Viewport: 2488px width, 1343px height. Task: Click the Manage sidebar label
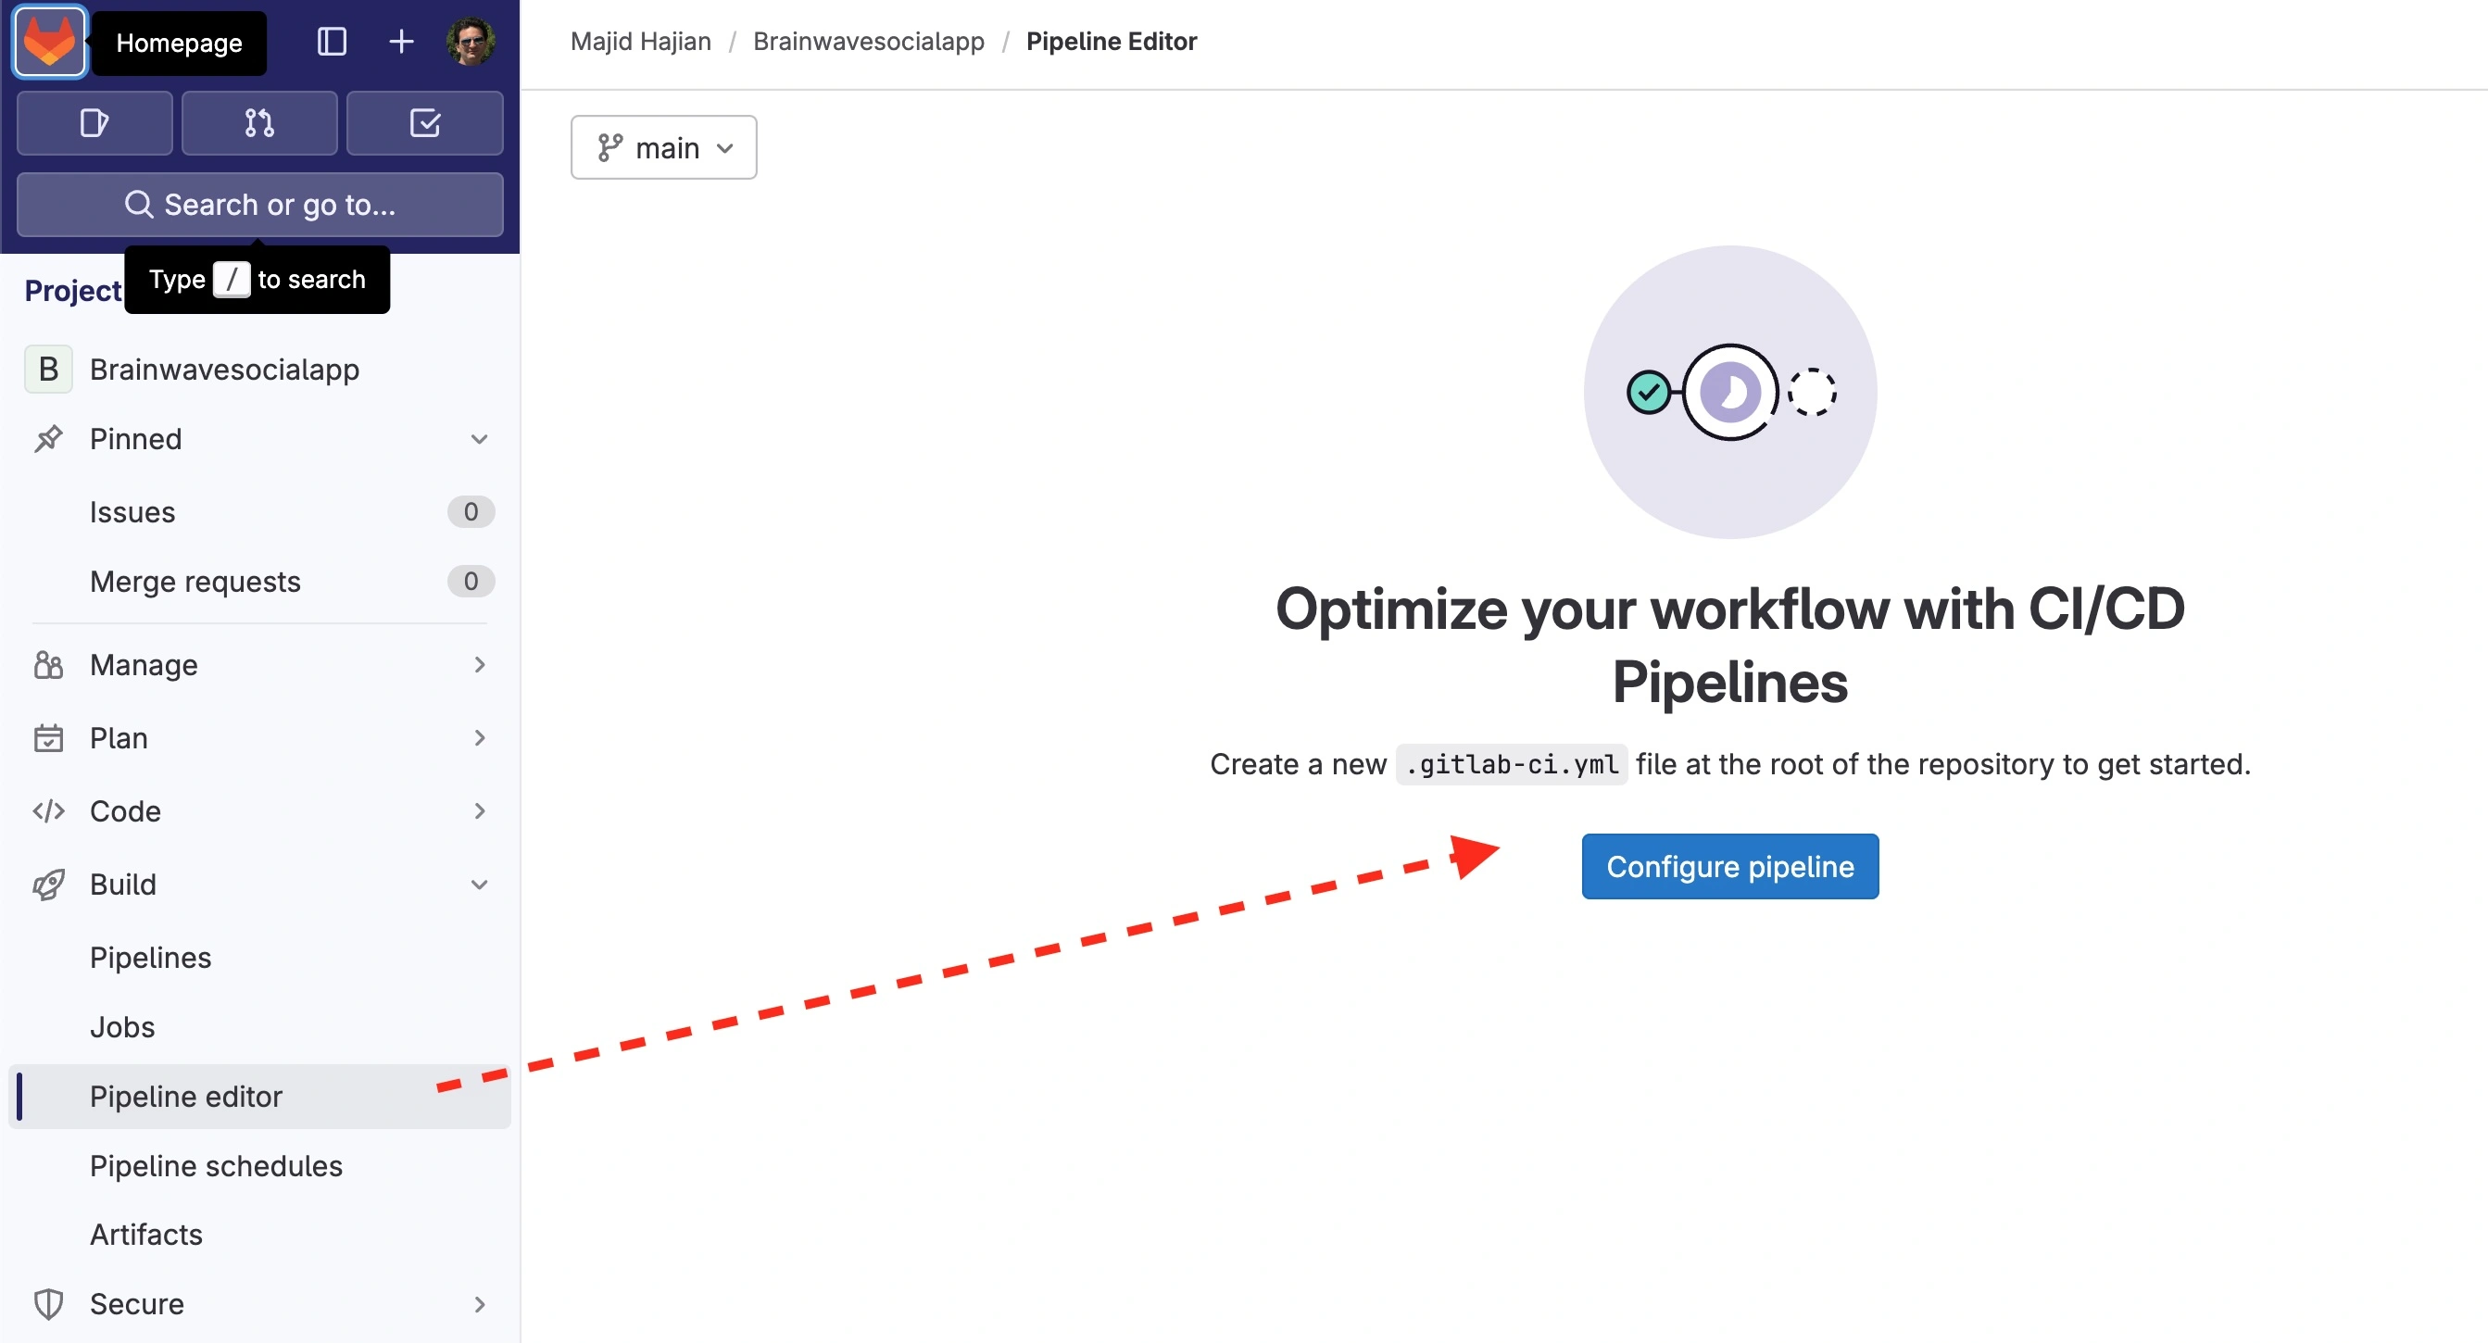(144, 665)
